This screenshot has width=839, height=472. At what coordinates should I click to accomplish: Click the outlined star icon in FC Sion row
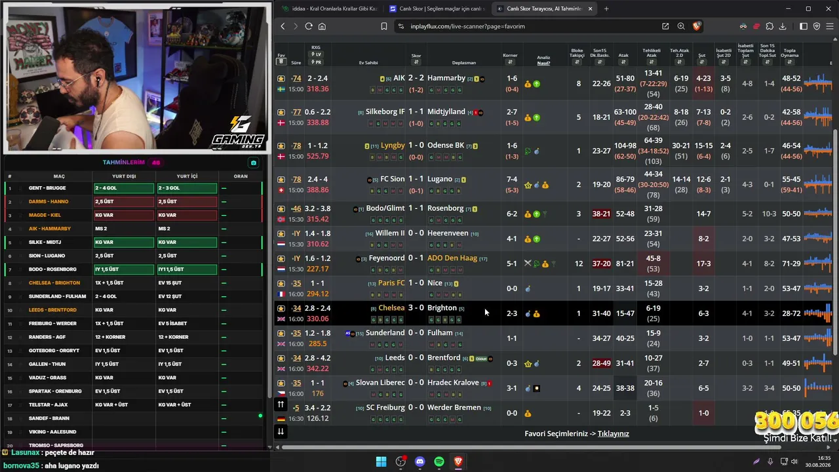tap(528, 186)
